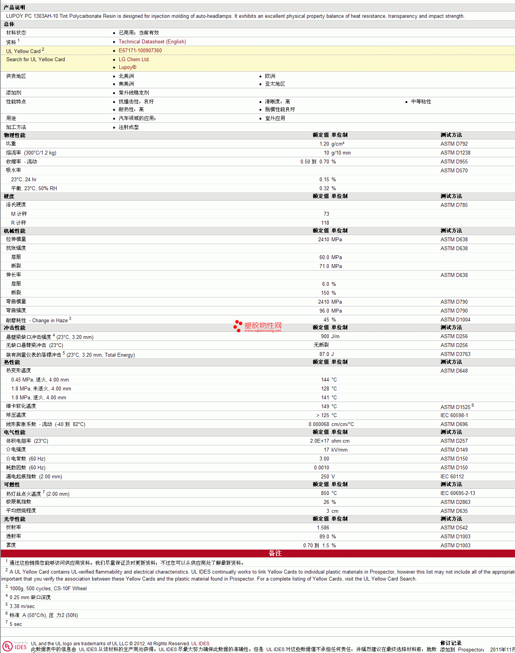This screenshot has width=515, height=653.
Task: Select the 89.0 % transmittance value
Action: click(x=328, y=536)
